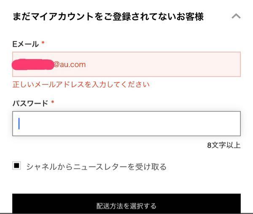Click the red asterisk beside パスワード
This screenshot has width=253, height=214.
52,102
